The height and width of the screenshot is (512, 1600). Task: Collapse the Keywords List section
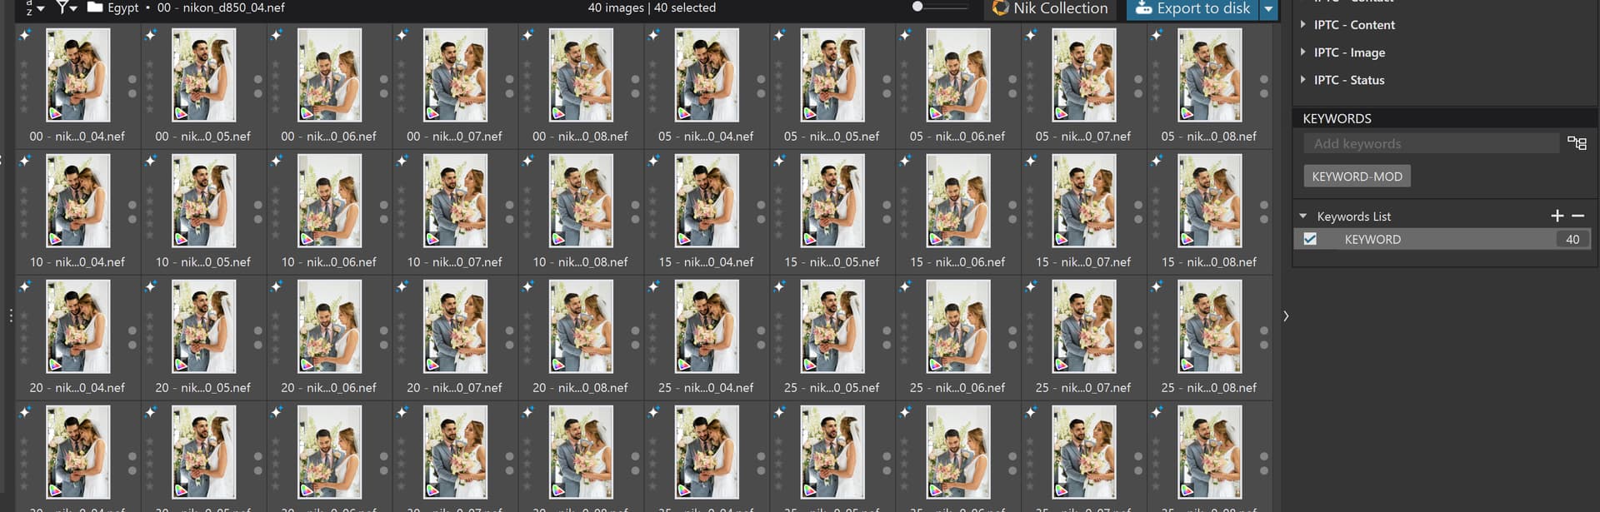pyautogui.click(x=1303, y=216)
